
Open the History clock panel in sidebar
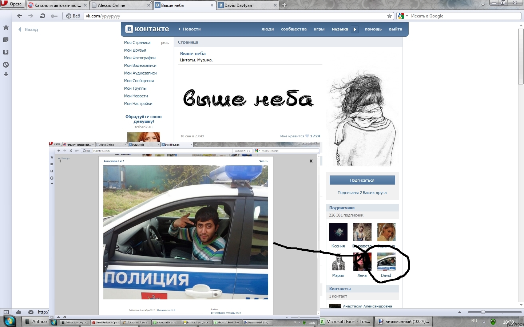coord(6,65)
